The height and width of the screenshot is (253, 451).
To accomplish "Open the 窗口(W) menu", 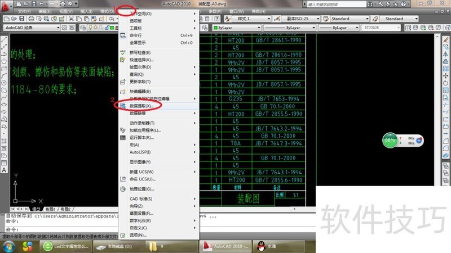I will tap(237, 11).
